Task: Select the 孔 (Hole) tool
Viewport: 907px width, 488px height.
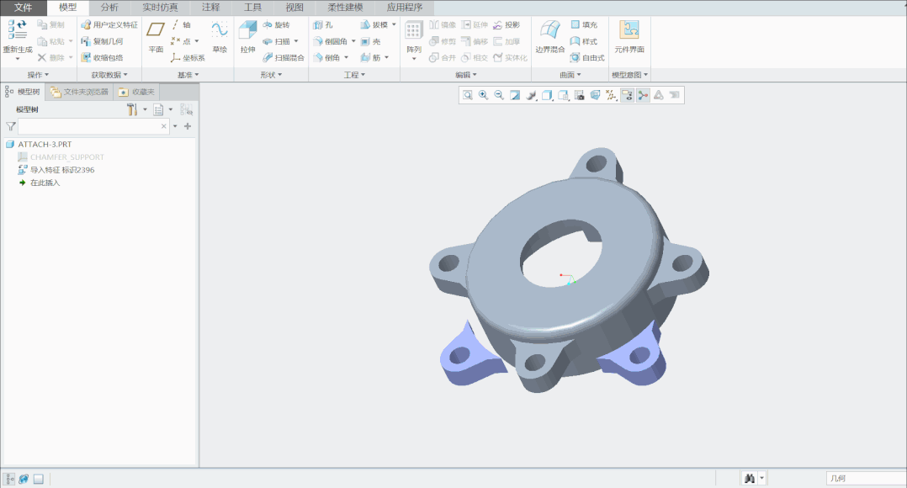Action: click(323, 25)
